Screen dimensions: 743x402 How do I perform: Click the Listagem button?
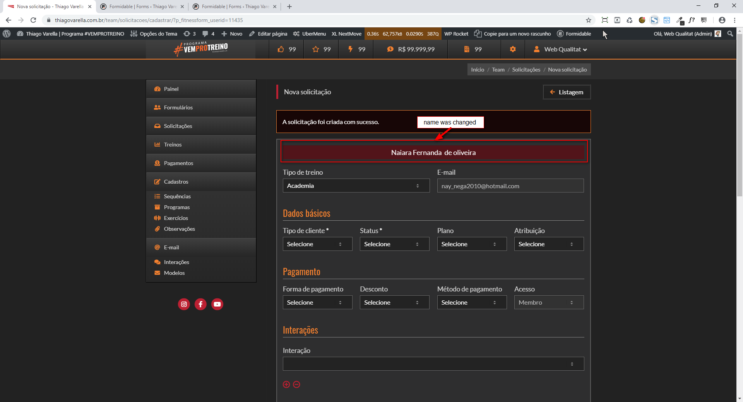567,92
